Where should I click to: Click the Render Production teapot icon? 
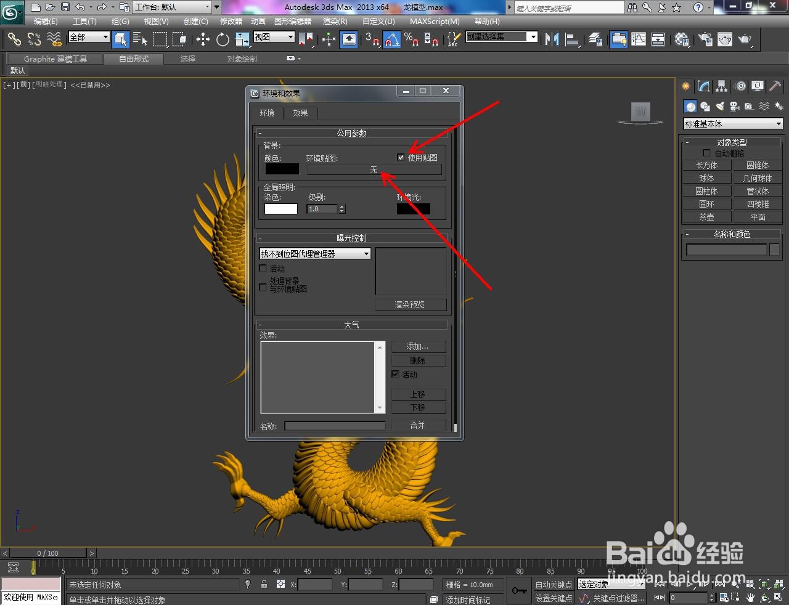tap(745, 39)
